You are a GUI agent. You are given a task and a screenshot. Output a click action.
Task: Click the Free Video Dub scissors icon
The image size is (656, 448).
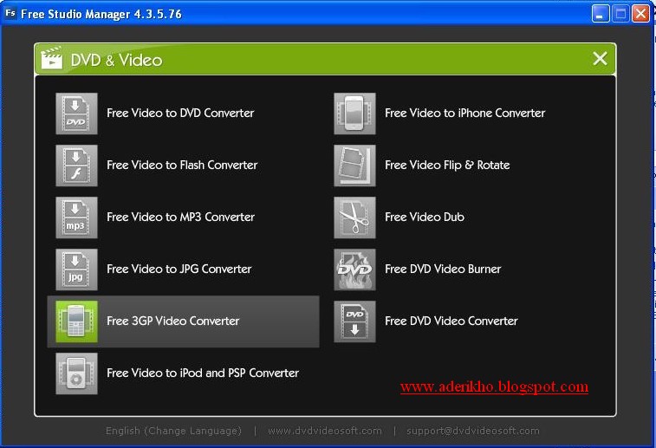point(354,218)
